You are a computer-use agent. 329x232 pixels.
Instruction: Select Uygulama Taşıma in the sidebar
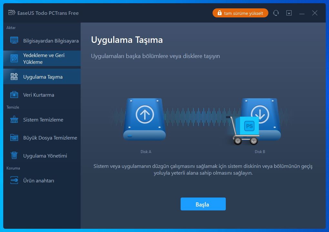[x=42, y=77]
